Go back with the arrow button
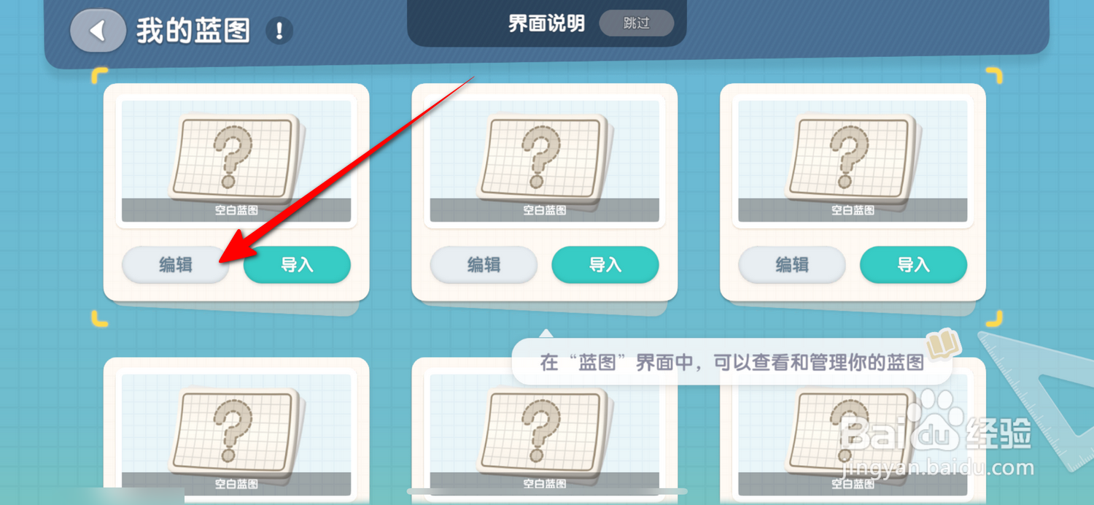 tap(98, 31)
